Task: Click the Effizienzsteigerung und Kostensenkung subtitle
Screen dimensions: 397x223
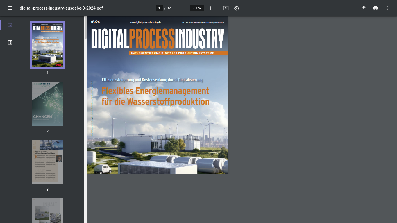Action: 152,80
